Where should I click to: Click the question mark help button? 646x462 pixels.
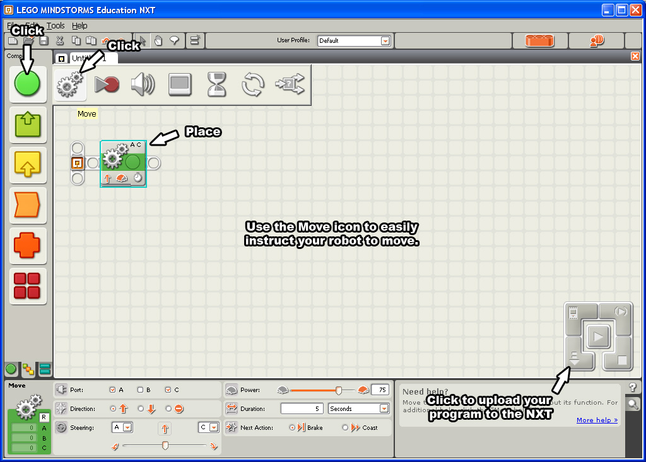(633, 387)
